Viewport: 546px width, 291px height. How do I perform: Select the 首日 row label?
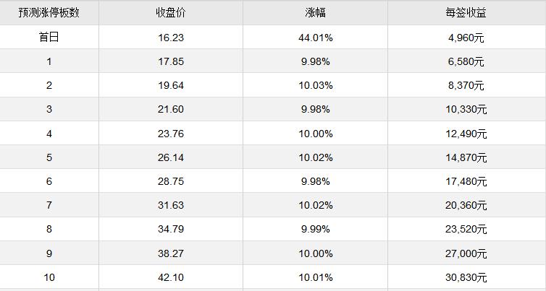(x=49, y=38)
